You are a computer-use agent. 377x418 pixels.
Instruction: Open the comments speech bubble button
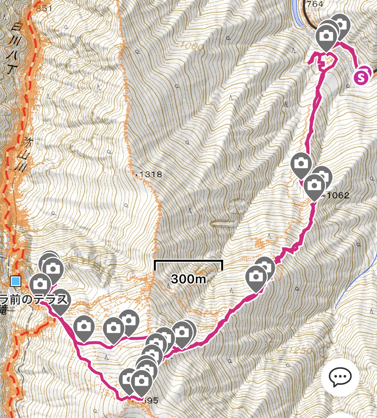(x=340, y=377)
